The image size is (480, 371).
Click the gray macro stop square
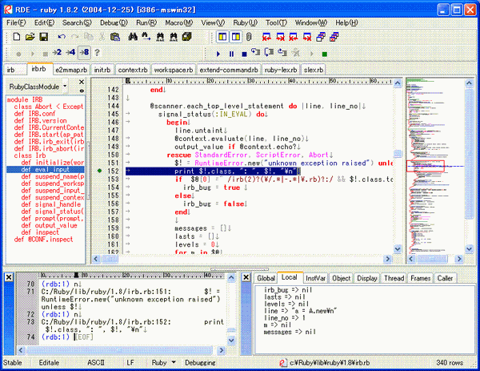(46, 54)
